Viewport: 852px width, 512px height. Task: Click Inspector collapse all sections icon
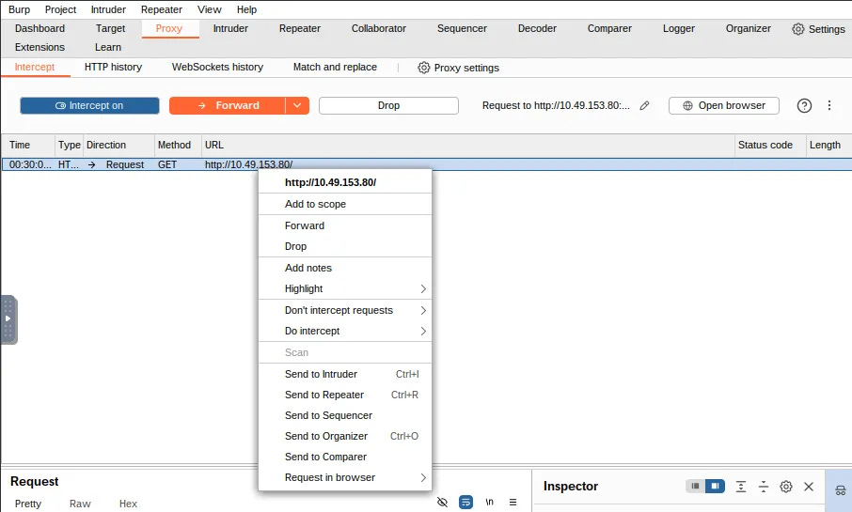[764, 487]
